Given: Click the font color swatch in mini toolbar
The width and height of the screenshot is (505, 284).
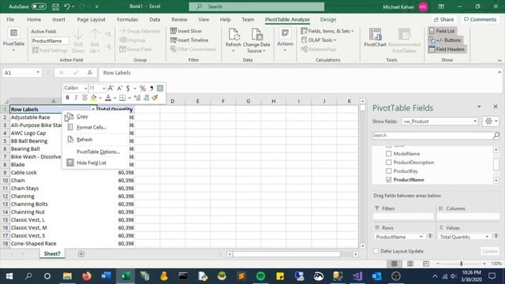Looking at the screenshot, I should [x=108, y=98].
